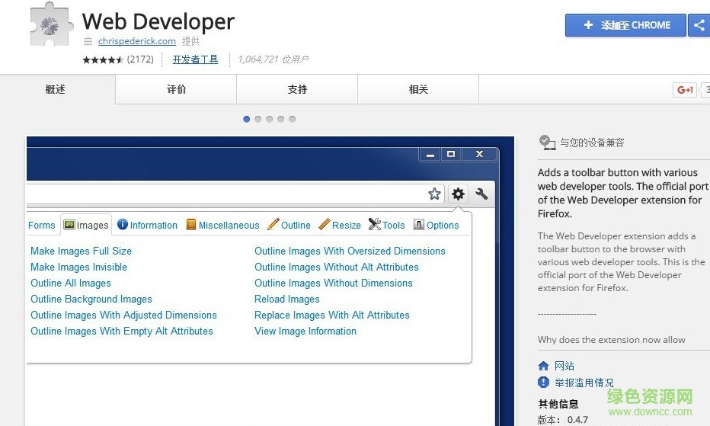
Task: Open the chrispederick.com link
Action: (x=137, y=41)
